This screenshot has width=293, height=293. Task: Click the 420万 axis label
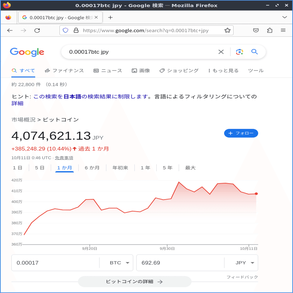tap(17, 180)
